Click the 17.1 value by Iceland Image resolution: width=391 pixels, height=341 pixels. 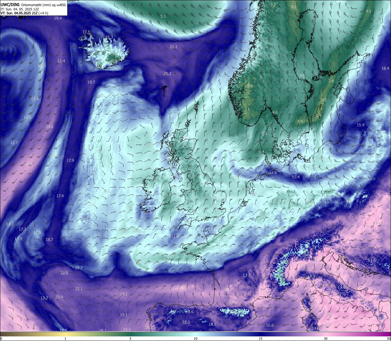pos(86,32)
